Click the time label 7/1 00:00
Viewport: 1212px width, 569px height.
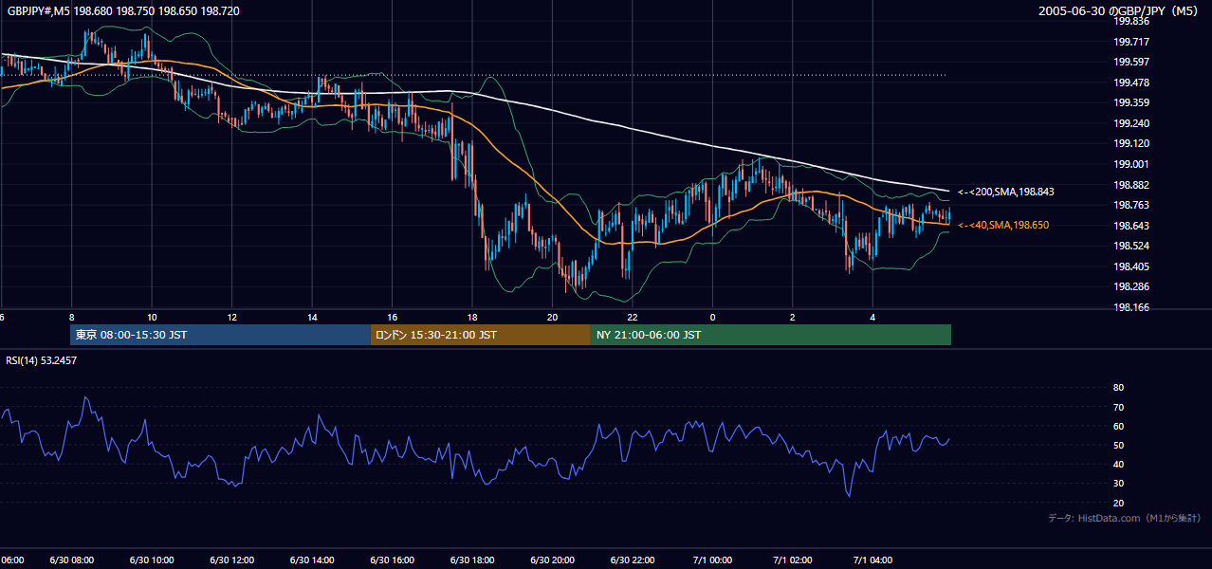pyautogui.click(x=714, y=560)
